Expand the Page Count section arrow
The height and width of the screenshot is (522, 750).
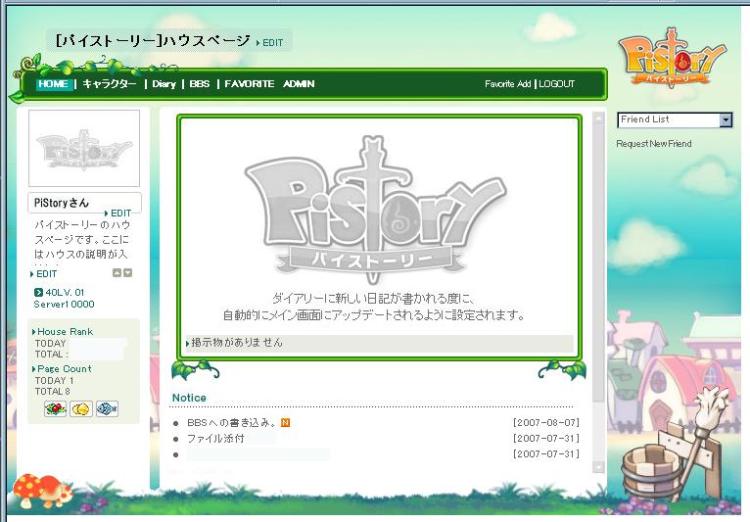coord(34,369)
